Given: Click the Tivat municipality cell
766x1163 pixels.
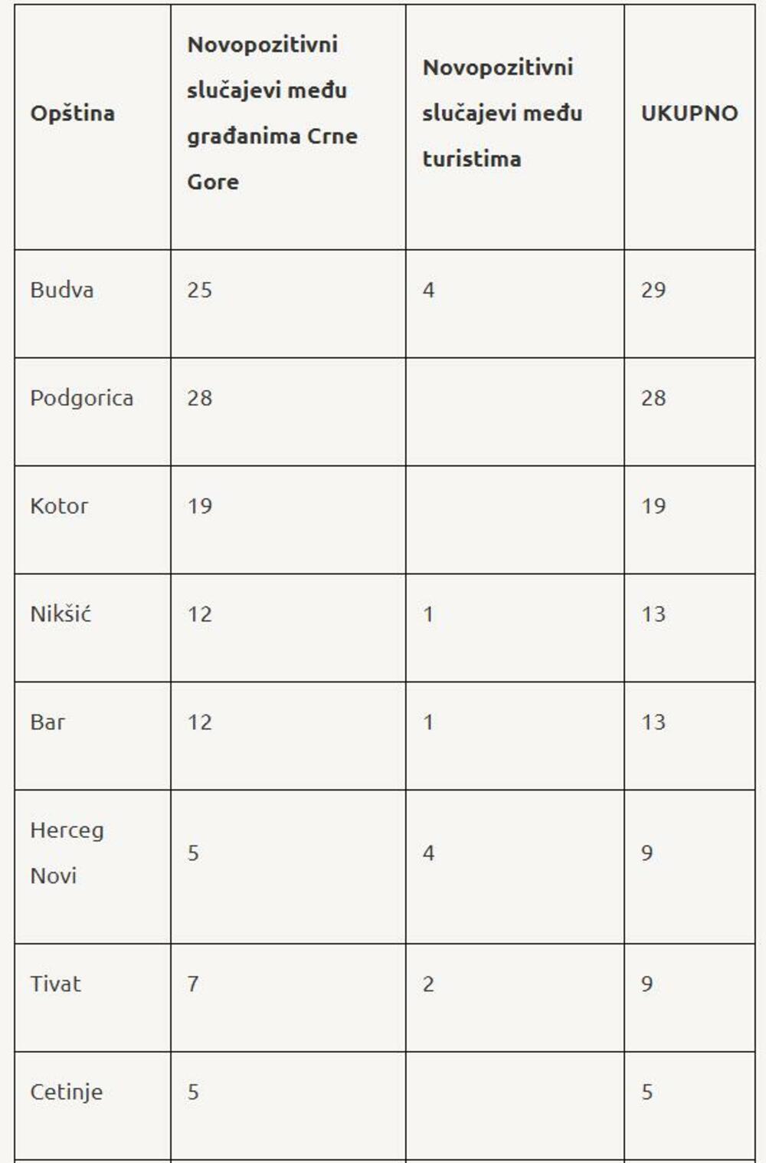Looking at the screenshot, I should (55, 984).
